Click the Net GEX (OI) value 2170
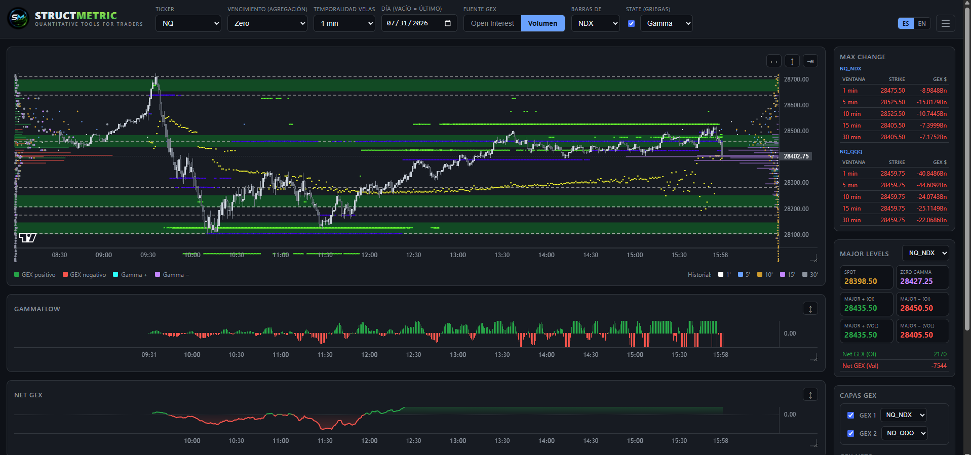 click(x=940, y=354)
